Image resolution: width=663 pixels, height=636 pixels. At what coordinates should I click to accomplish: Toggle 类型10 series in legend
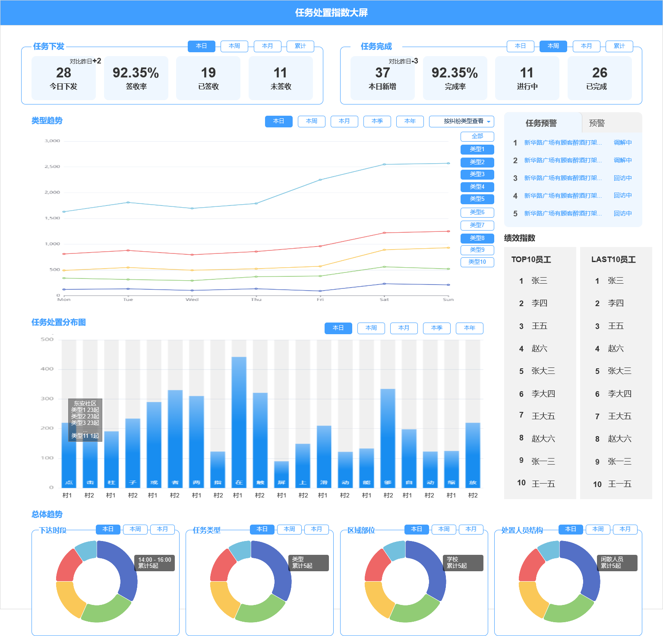477,262
